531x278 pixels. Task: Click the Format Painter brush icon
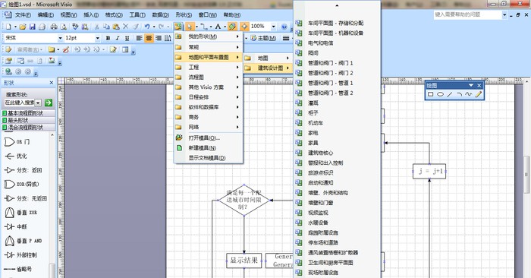pos(136,27)
